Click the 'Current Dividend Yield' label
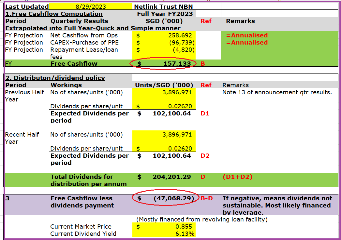This screenshot has width=341, height=240. [x=83, y=233]
